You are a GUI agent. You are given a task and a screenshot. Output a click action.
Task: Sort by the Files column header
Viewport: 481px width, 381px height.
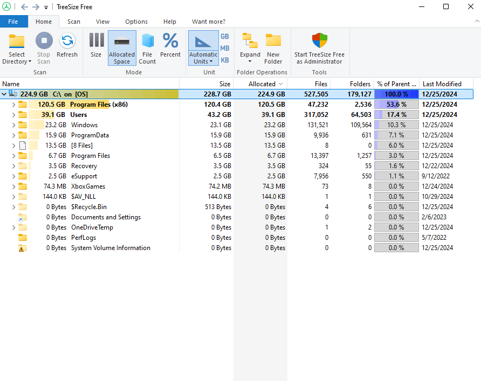[309, 84]
